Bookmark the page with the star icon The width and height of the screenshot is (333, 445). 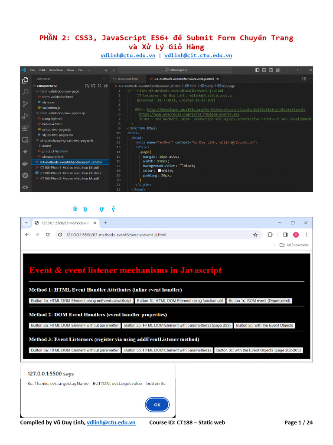click(255, 235)
